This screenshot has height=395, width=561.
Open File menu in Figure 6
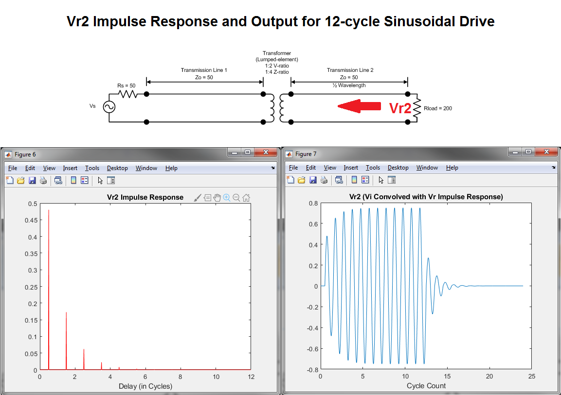click(x=13, y=168)
